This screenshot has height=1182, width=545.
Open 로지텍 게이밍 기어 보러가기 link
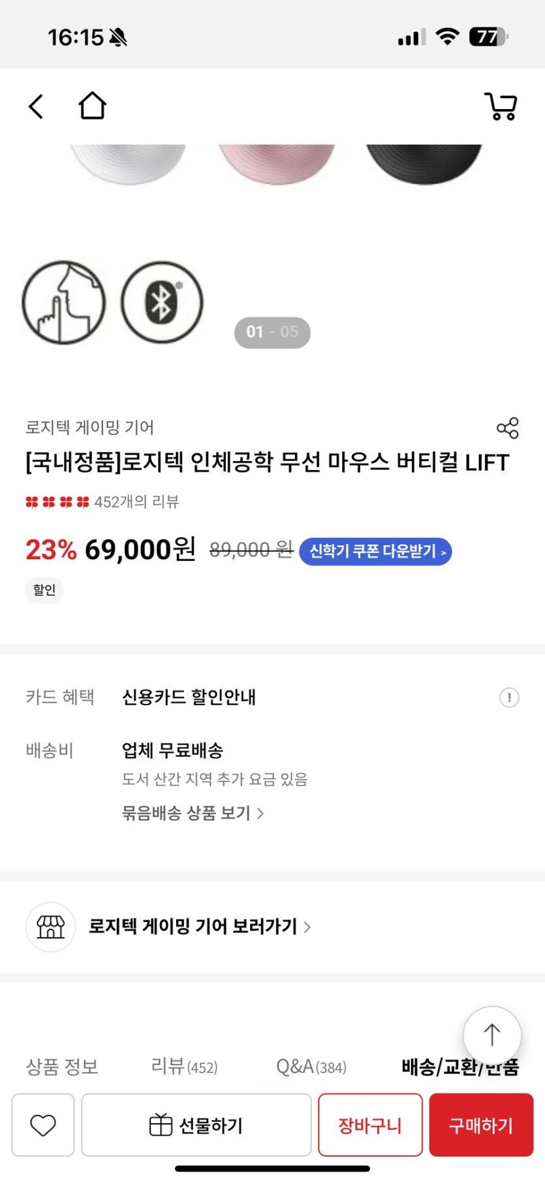(x=199, y=927)
